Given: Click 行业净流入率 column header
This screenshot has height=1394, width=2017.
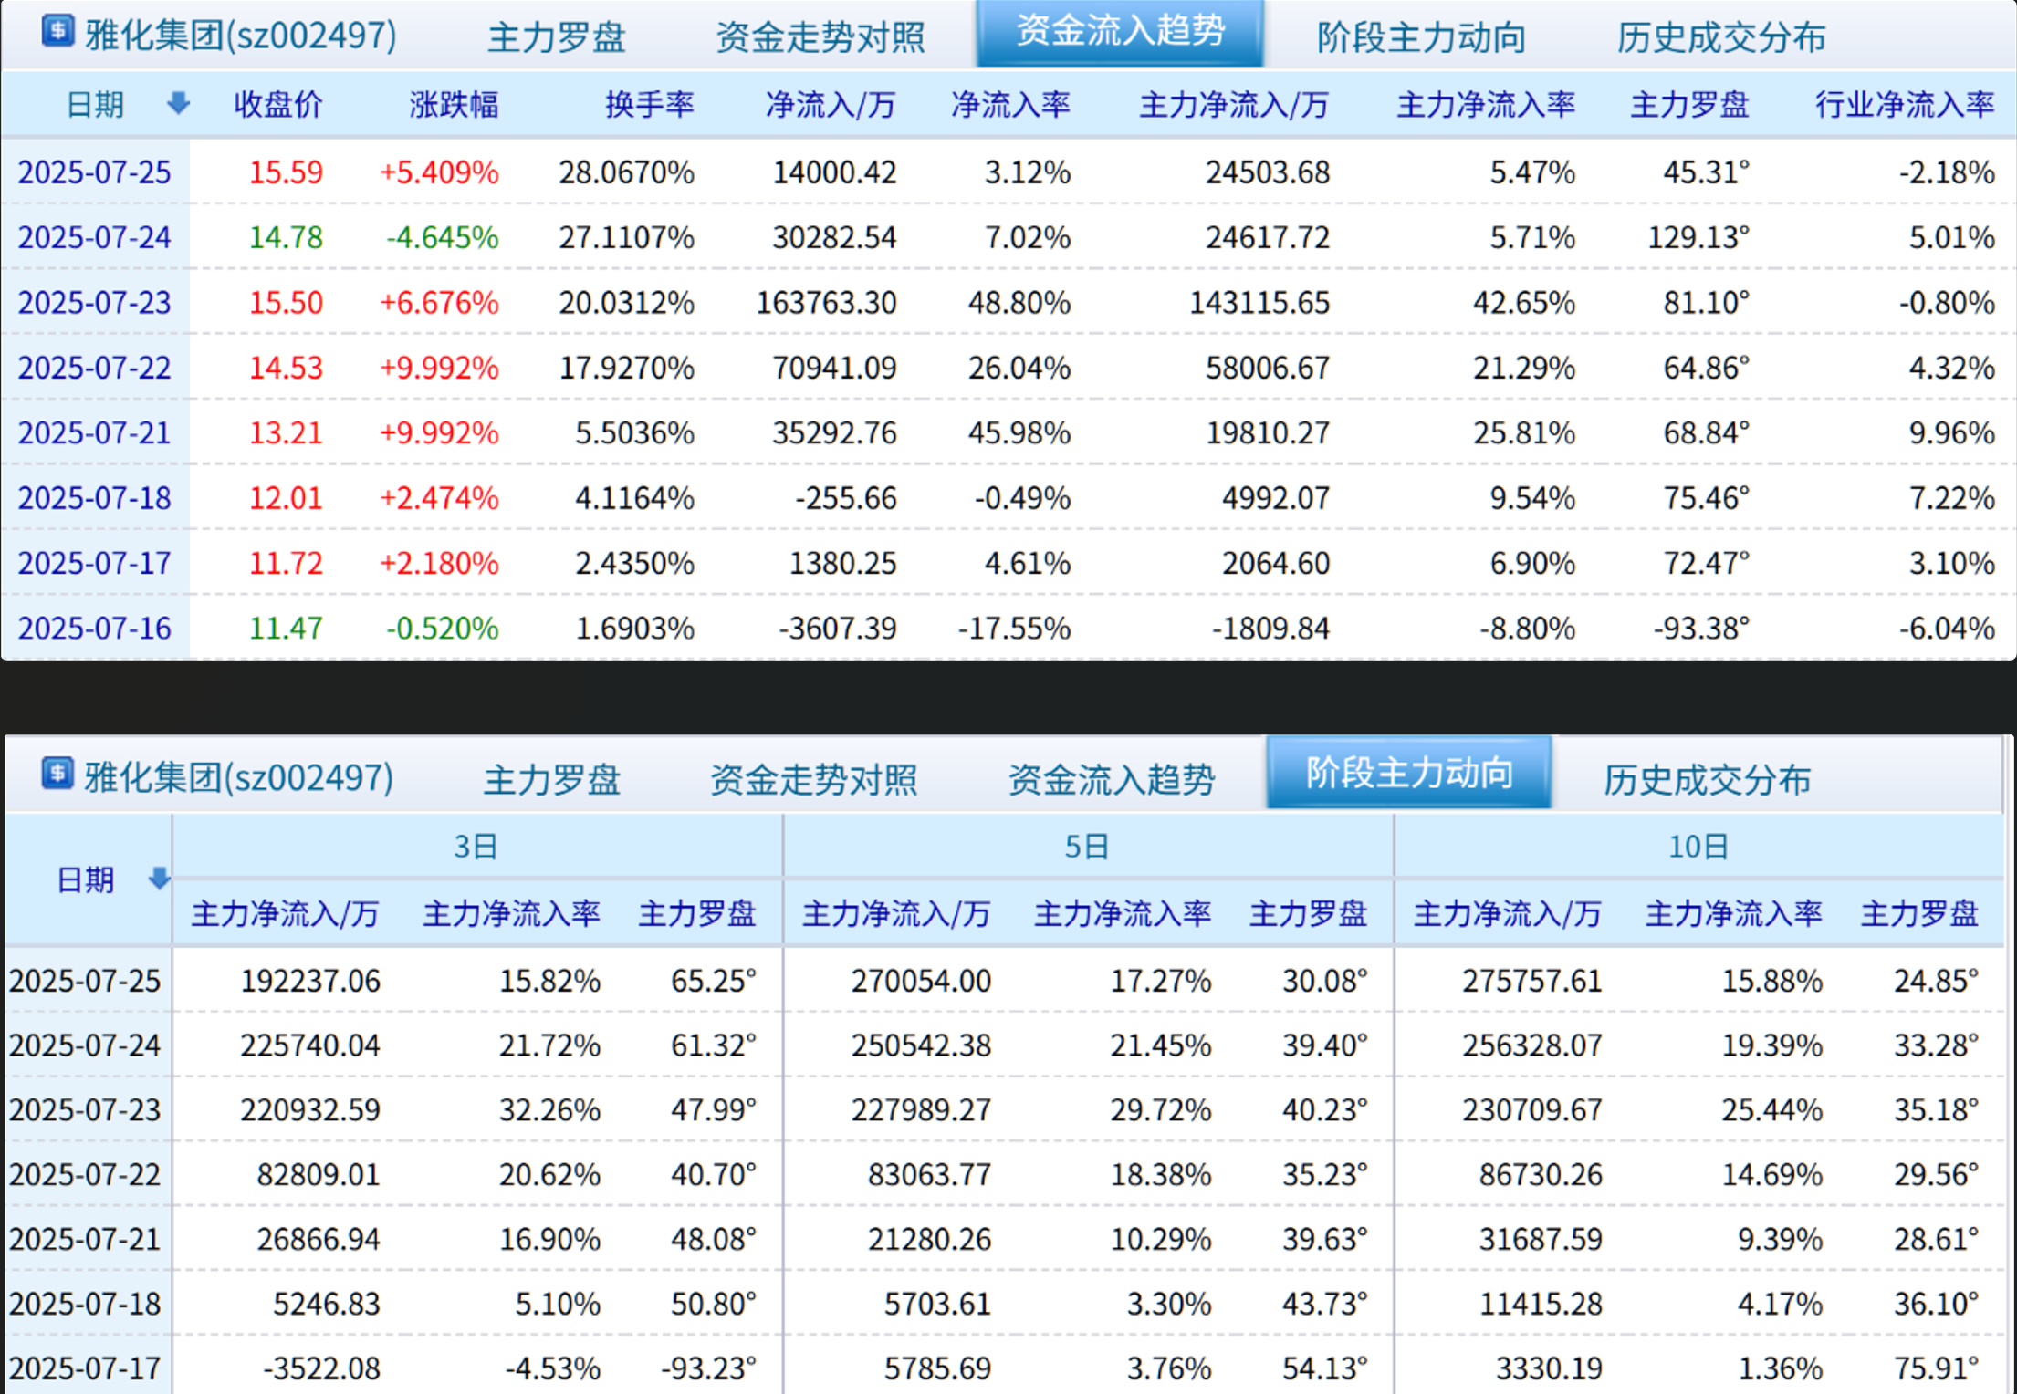Looking at the screenshot, I should coord(1905,104).
